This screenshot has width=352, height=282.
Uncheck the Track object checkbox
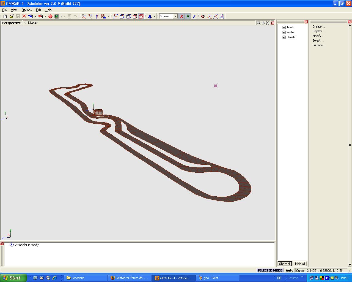point(284,27)
